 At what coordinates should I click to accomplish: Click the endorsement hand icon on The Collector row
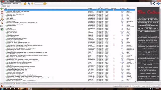click(114, 10)
